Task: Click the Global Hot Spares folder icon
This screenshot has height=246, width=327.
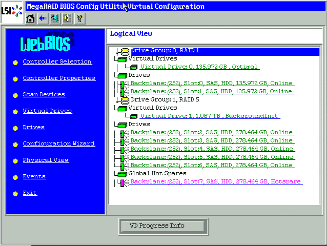Action: tap(122, 174)
